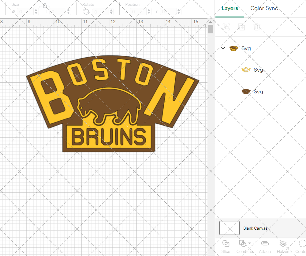The height and width of the screenshot is (256, 306).
Task: Click the Rotate circular arrow icon
Action: click(x=87, y=12)
